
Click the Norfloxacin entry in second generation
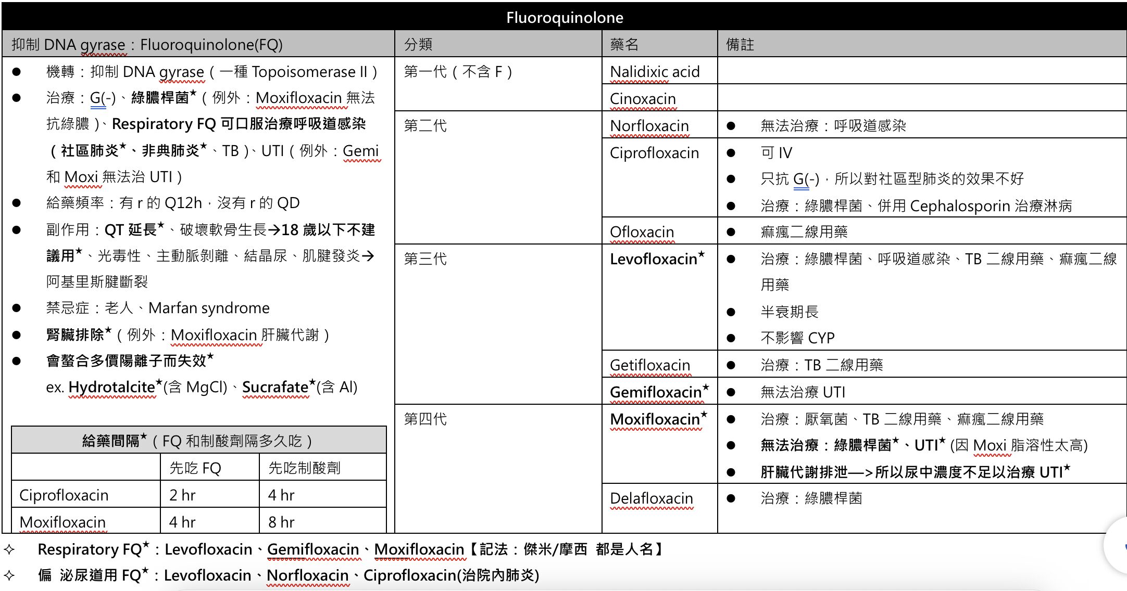pyautogui.click(x=649, y=126)
